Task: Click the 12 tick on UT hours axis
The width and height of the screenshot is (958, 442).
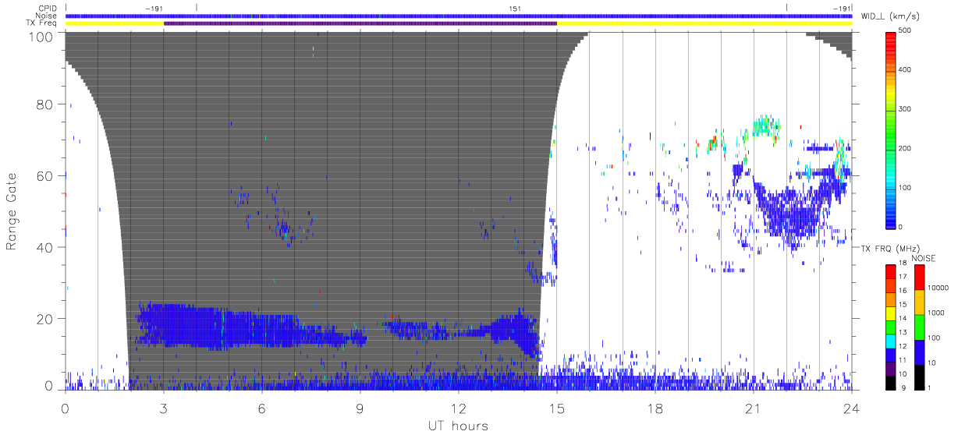Action: (x=459, y=408)
